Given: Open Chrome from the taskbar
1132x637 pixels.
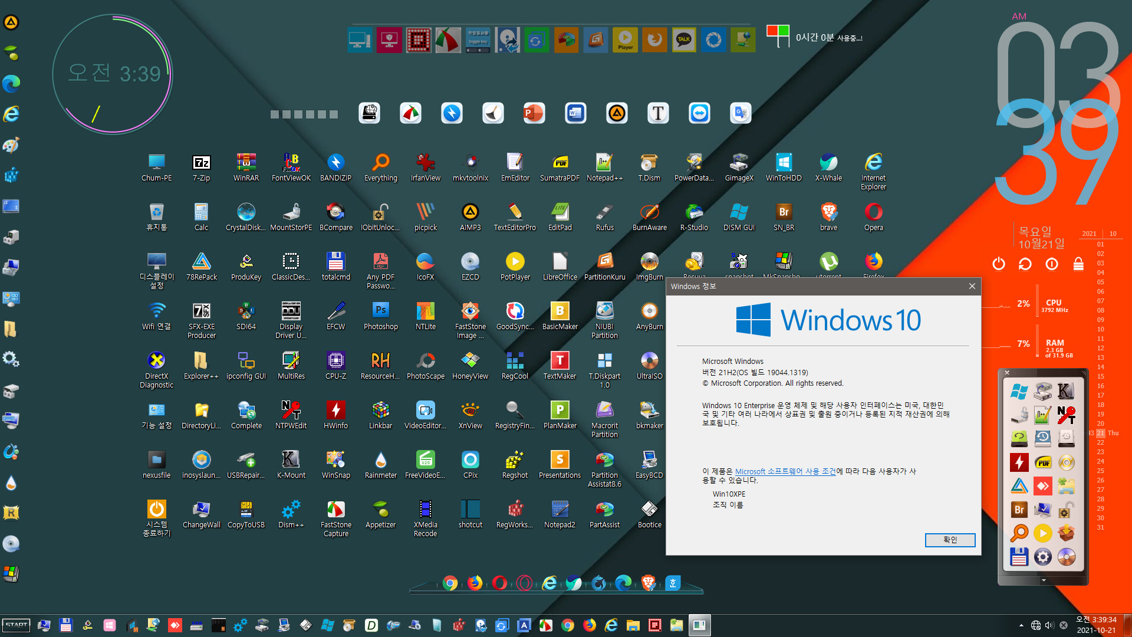Looking at the screenshot, I should click(568, 625).
